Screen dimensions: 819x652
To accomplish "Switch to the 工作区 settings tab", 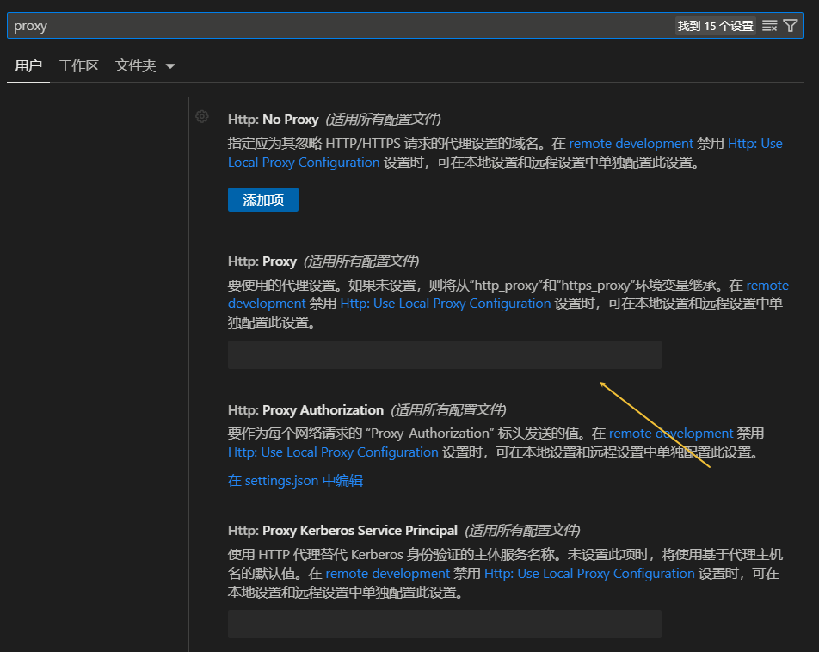I will (78, 65).
